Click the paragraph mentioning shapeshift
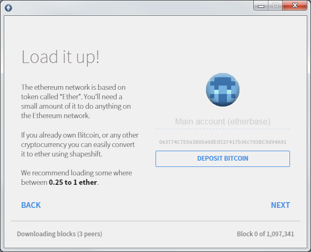 (80, 144)
